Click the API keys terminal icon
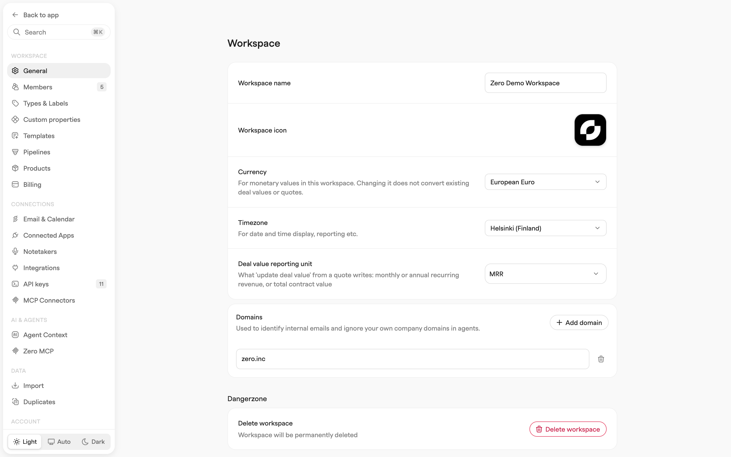The width and height of the screenshot is (731, 457). point(15,284)
